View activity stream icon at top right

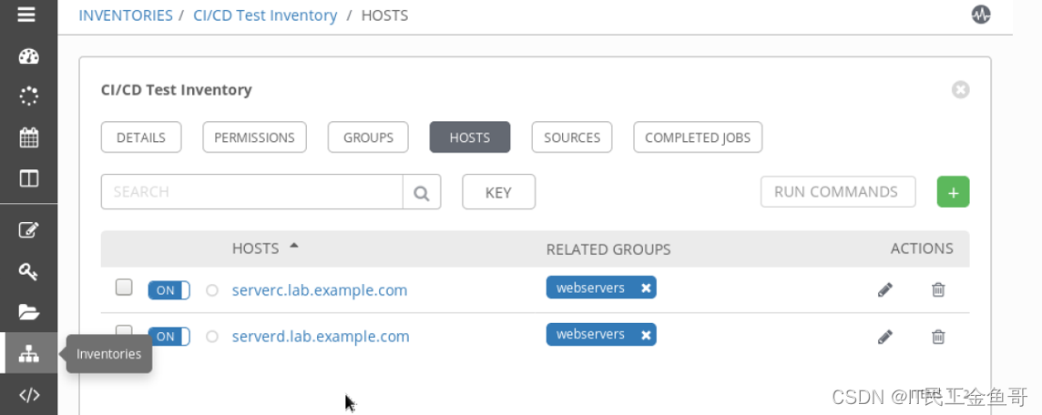coord(981,15)
